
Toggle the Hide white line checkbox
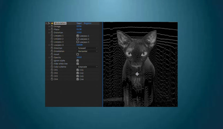[78, 64]
